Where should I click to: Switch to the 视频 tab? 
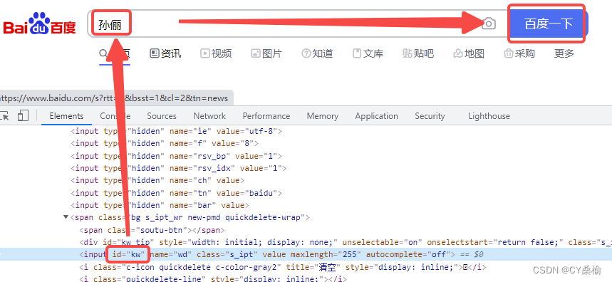(x=216, y=53)
